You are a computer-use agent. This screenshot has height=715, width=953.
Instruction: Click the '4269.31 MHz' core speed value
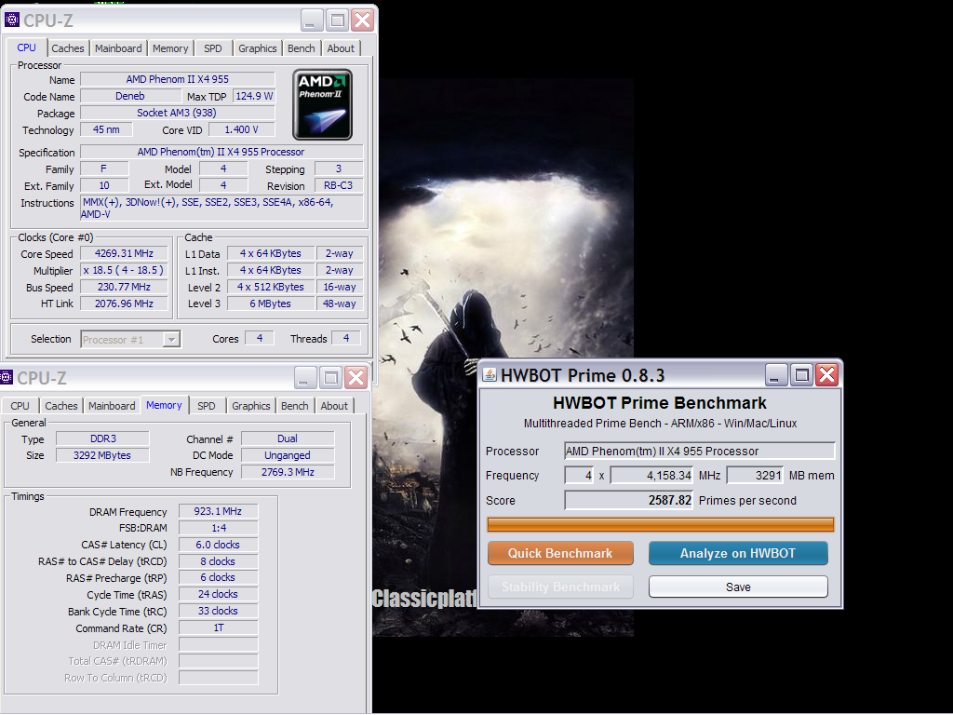point(124,253)
